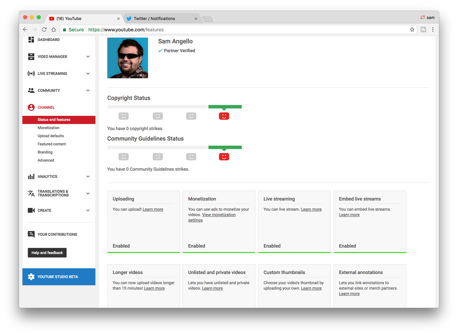Select Status and features menu item
The height and width of the screenshot is (335, 458).
click(x=59, y=120)
